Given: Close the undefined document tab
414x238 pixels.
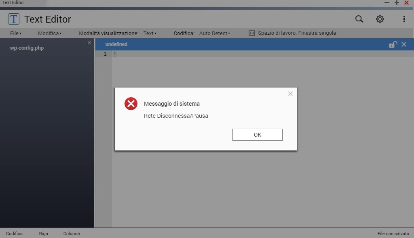Looking at the screenshot, I should (404, 44).
